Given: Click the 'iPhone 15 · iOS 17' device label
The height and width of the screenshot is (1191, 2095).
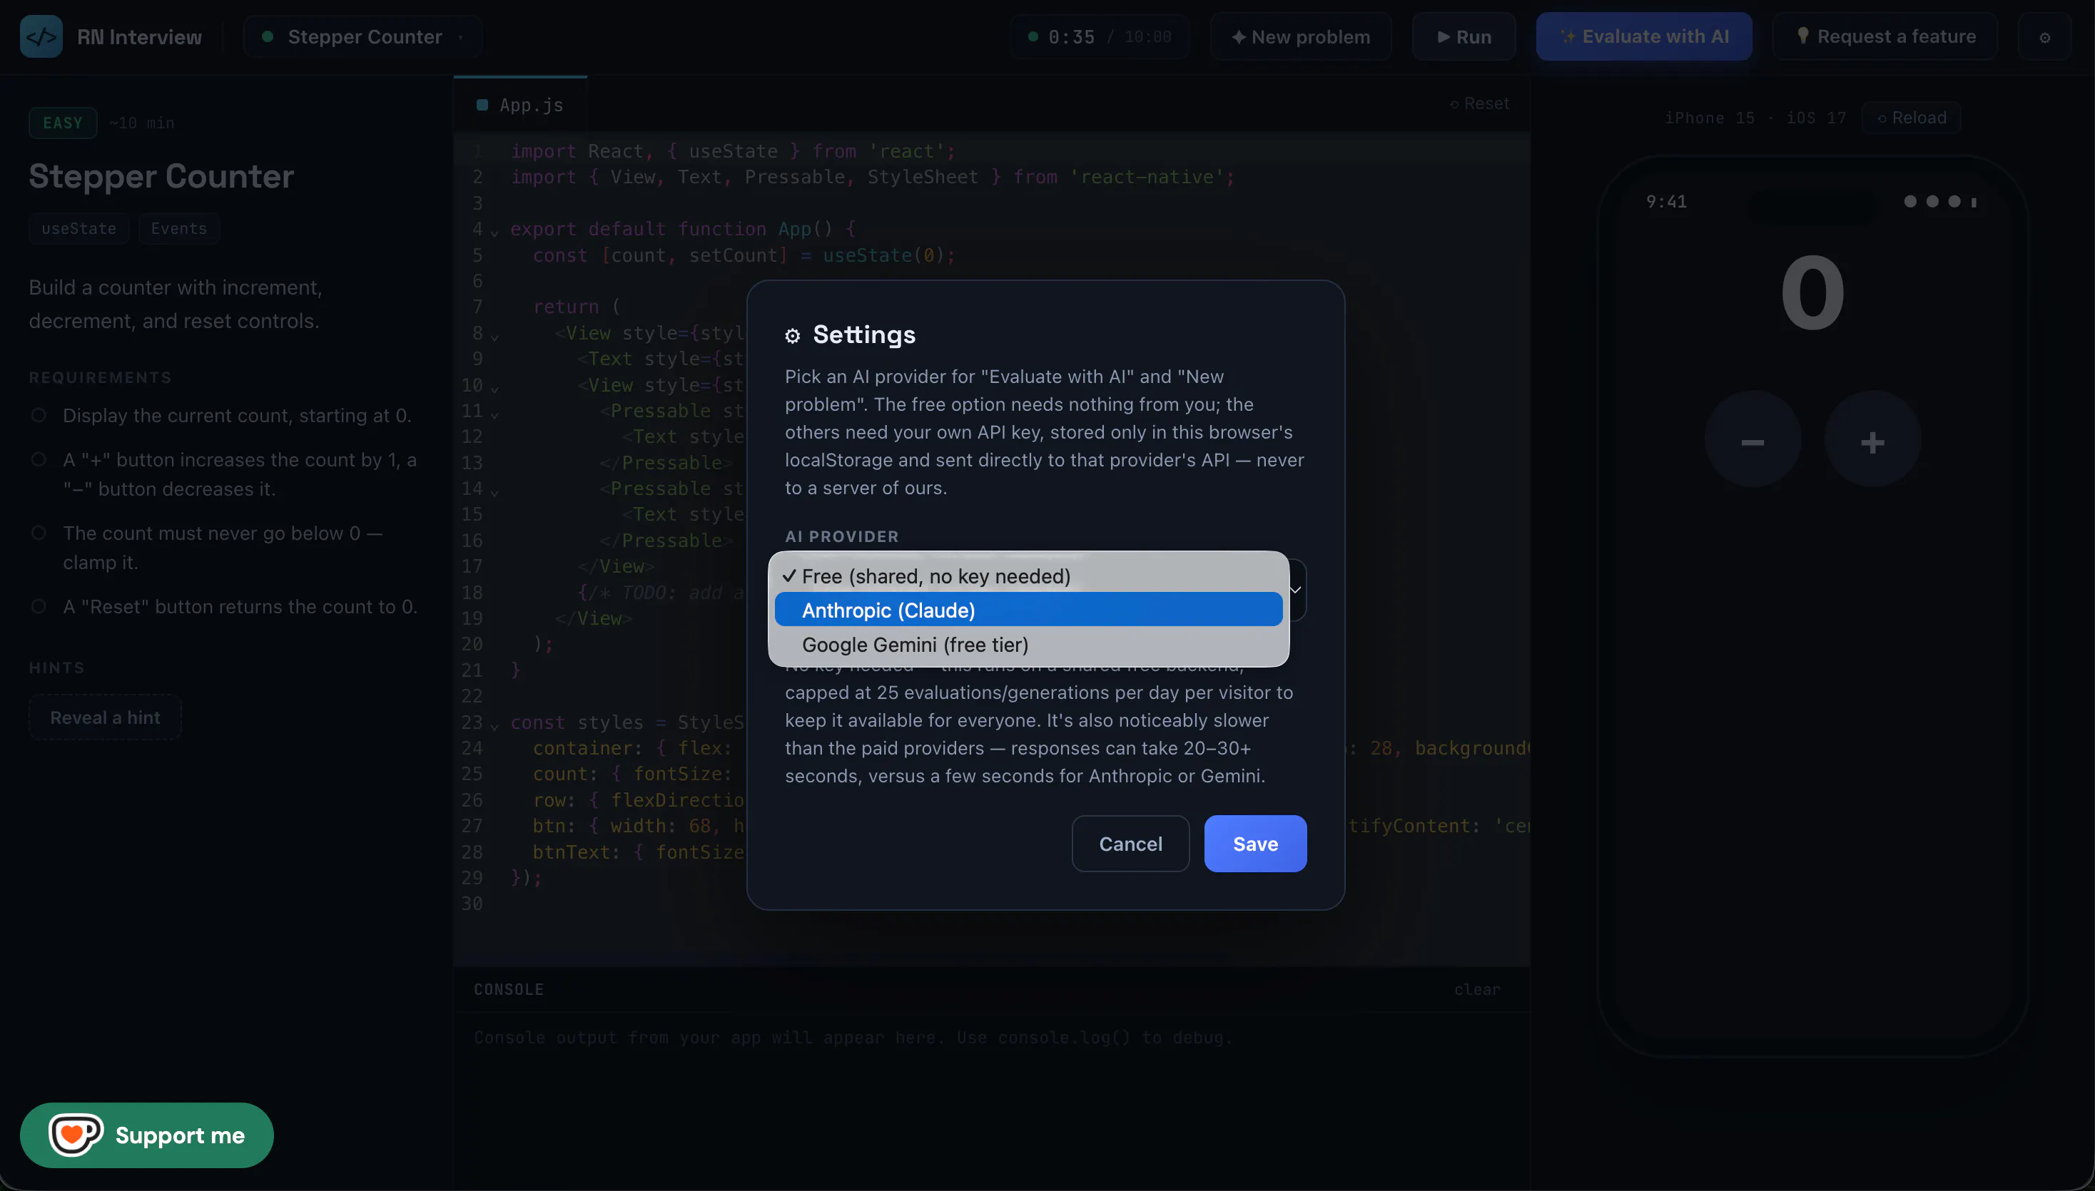Looking at the screenshot, I should [1755, 118].
